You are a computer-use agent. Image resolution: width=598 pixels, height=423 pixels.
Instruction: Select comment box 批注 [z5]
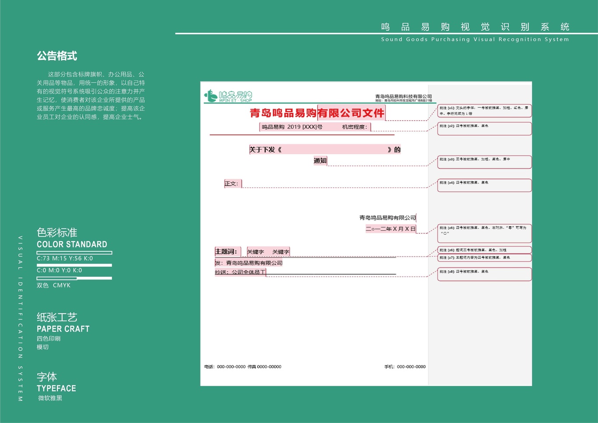pyautogui.click(x=484, y=233)
